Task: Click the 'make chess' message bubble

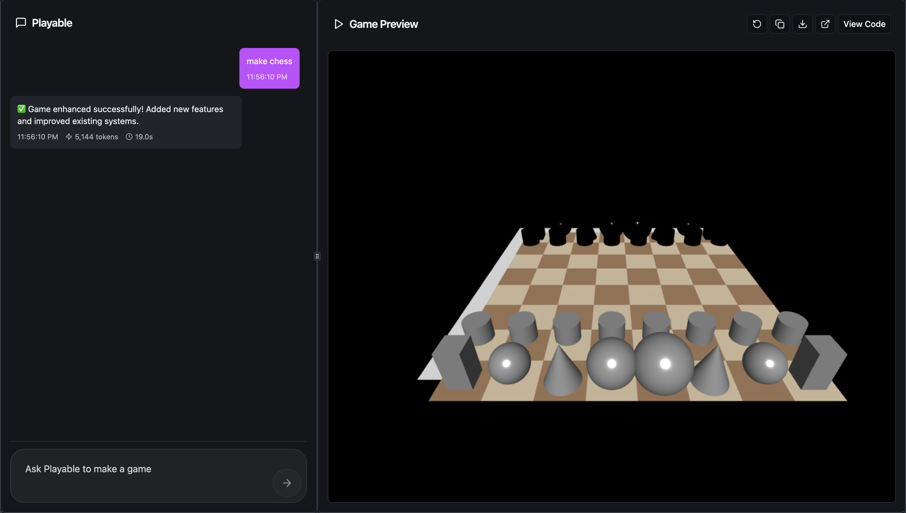Action: pyautogui.click(x=269, y=68)
